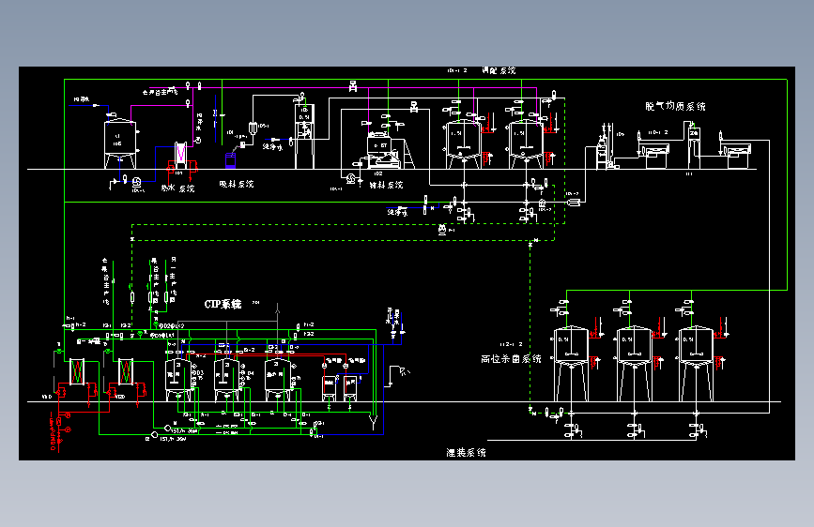814x527 pixels.
Task: Click the 纯净水 label below the 溶料系统 label
Action: click(398, 212)
